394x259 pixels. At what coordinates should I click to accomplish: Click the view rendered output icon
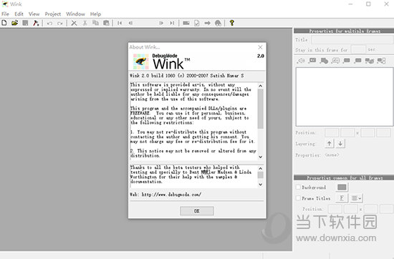pyautogui.click(x=218, y=23)
